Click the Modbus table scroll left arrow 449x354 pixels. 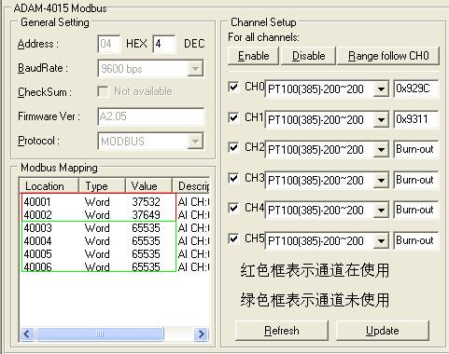tap(27, 334)
